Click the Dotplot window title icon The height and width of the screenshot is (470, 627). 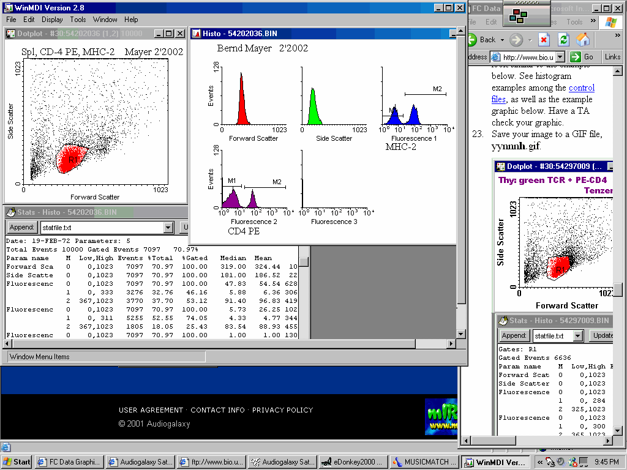coord(11,34)
